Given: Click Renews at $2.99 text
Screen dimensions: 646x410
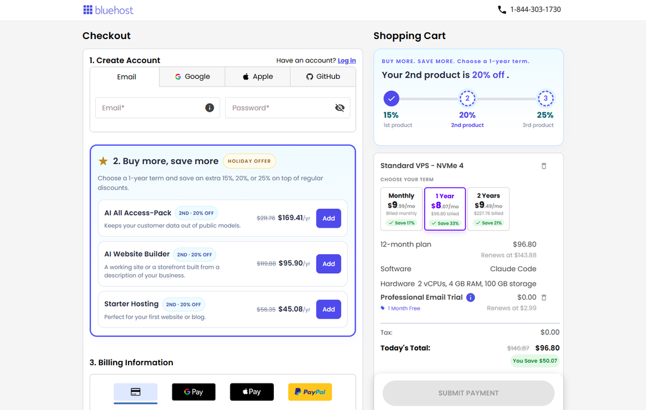Looking at the screenshot, I should (511, 308).
